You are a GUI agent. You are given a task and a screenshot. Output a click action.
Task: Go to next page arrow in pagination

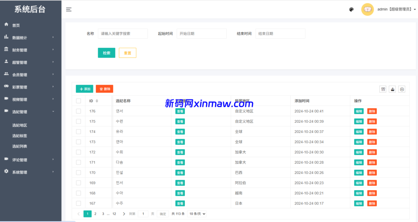click(124, 214)
